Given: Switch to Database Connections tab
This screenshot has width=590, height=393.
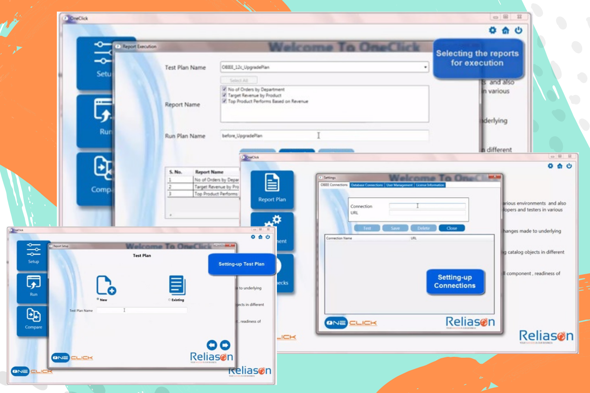Looking at the screenshot, I should [x=367, y=185].
